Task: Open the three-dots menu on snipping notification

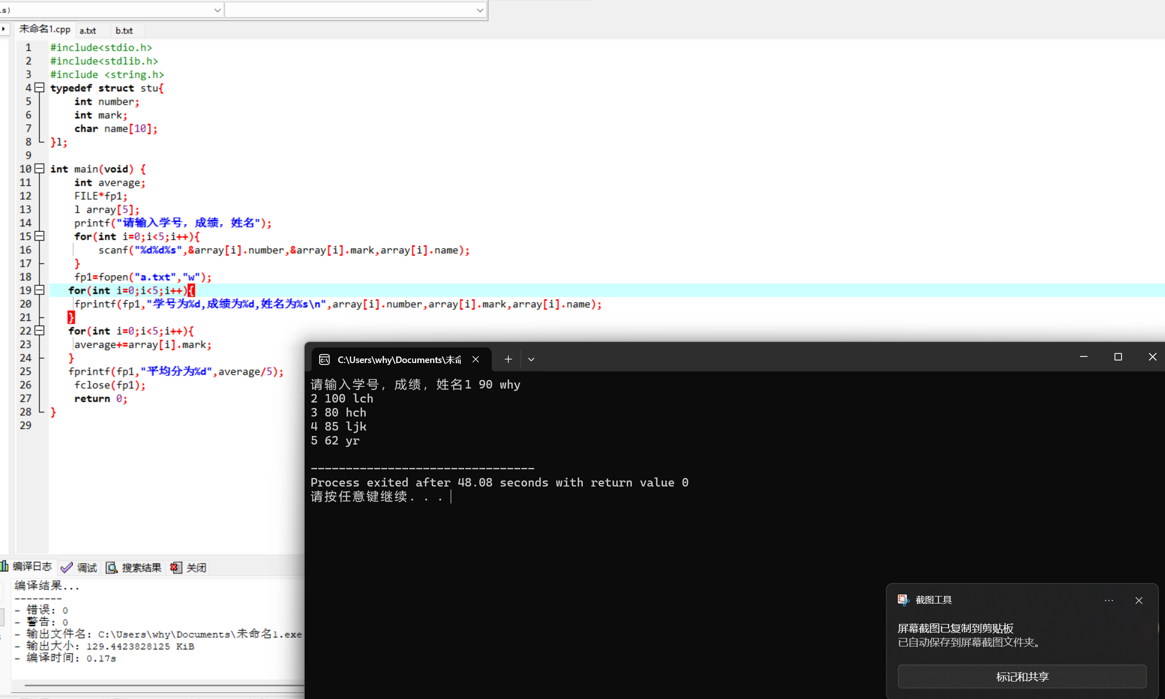Action: pyautogui.click(x=1109, y=600)
